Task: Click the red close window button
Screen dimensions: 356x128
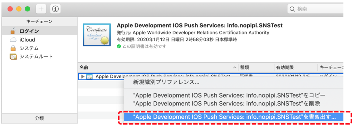Action: point(10,9)
